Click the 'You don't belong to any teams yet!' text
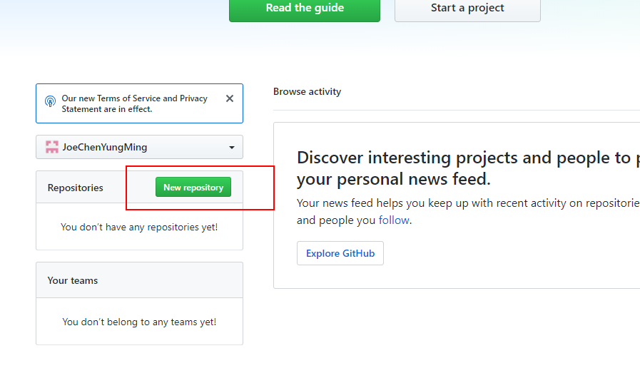This screenshot has height=378, width=640. (139, 322)
